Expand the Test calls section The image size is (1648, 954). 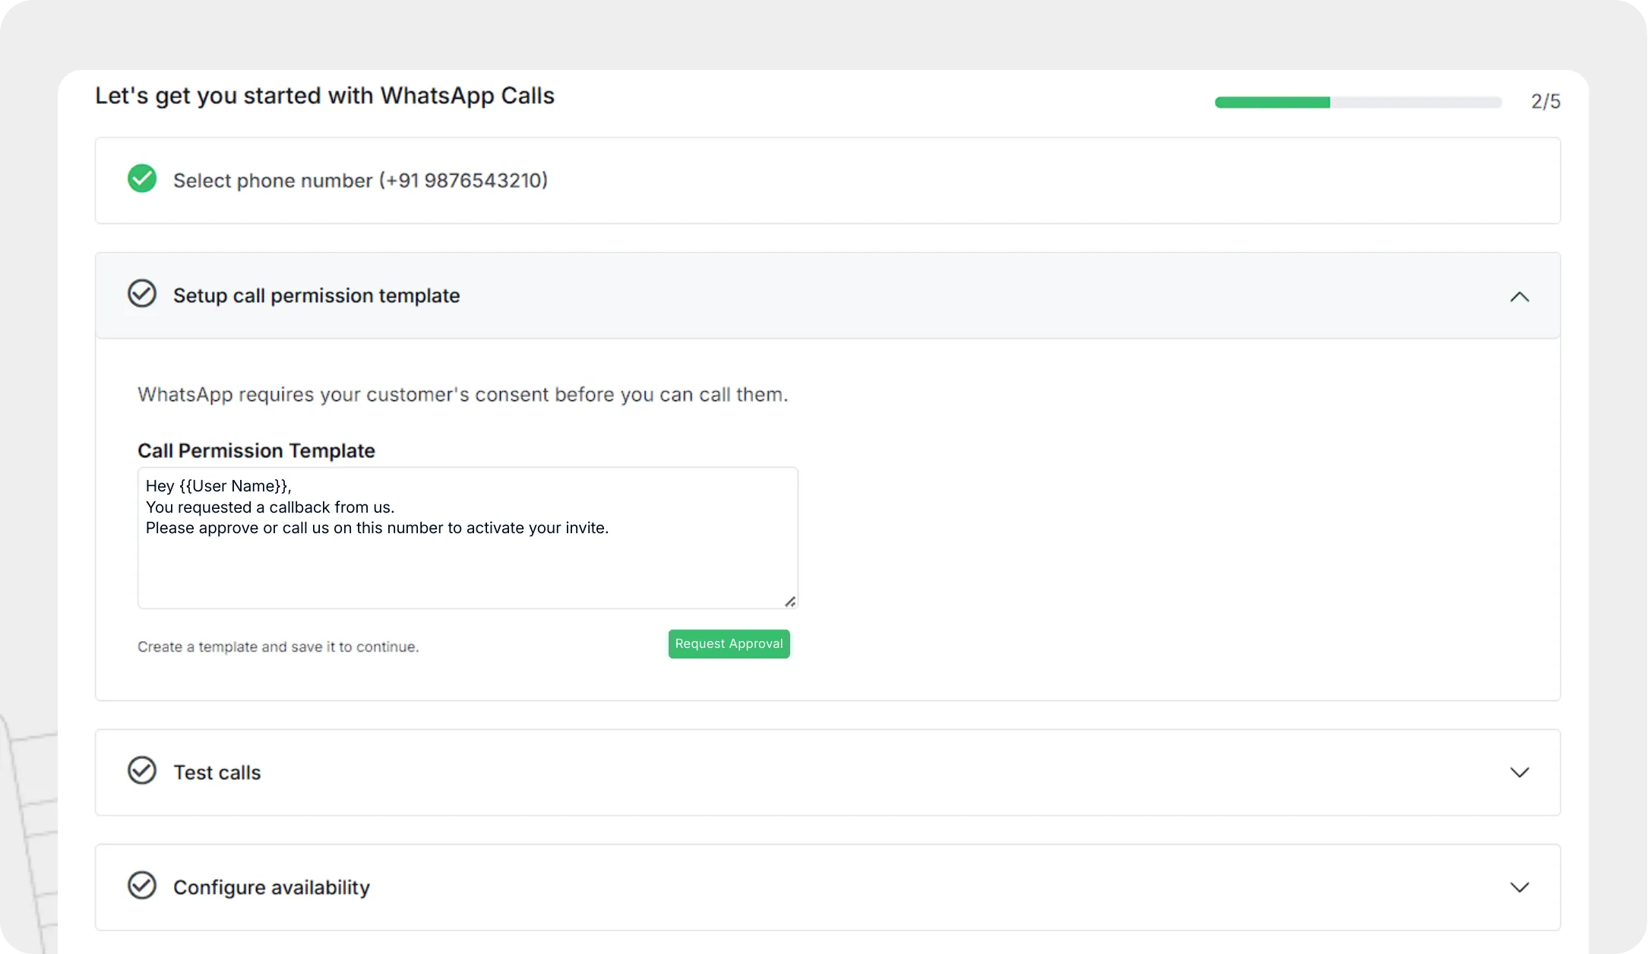coord(1520,772)
